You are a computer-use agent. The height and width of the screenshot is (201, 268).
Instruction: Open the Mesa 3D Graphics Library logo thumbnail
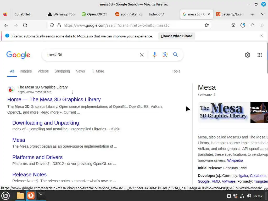point(224,112)
